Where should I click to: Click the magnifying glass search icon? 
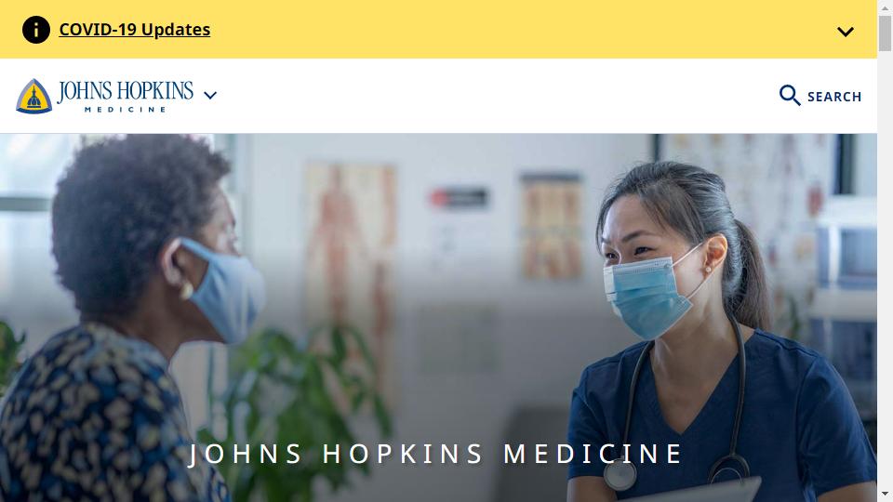tap(790, 95)
